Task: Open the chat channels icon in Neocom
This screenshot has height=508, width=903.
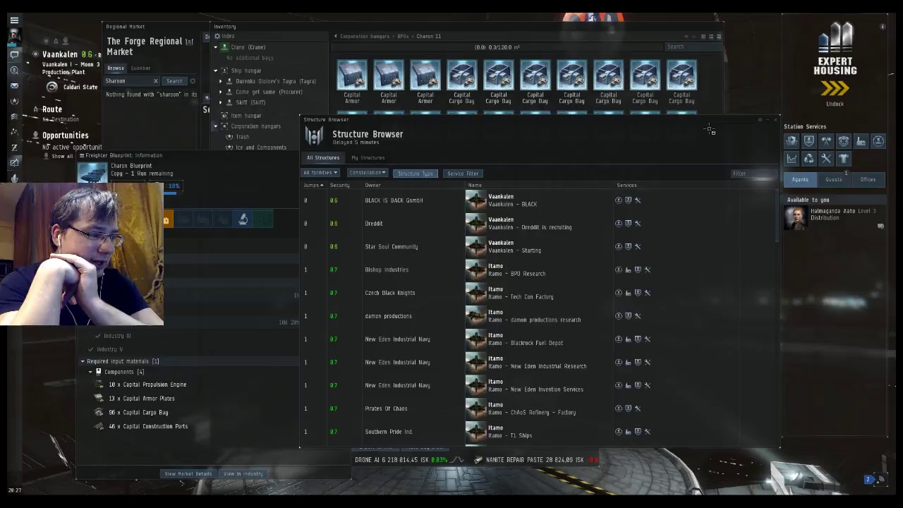Action: pos(14,54)
